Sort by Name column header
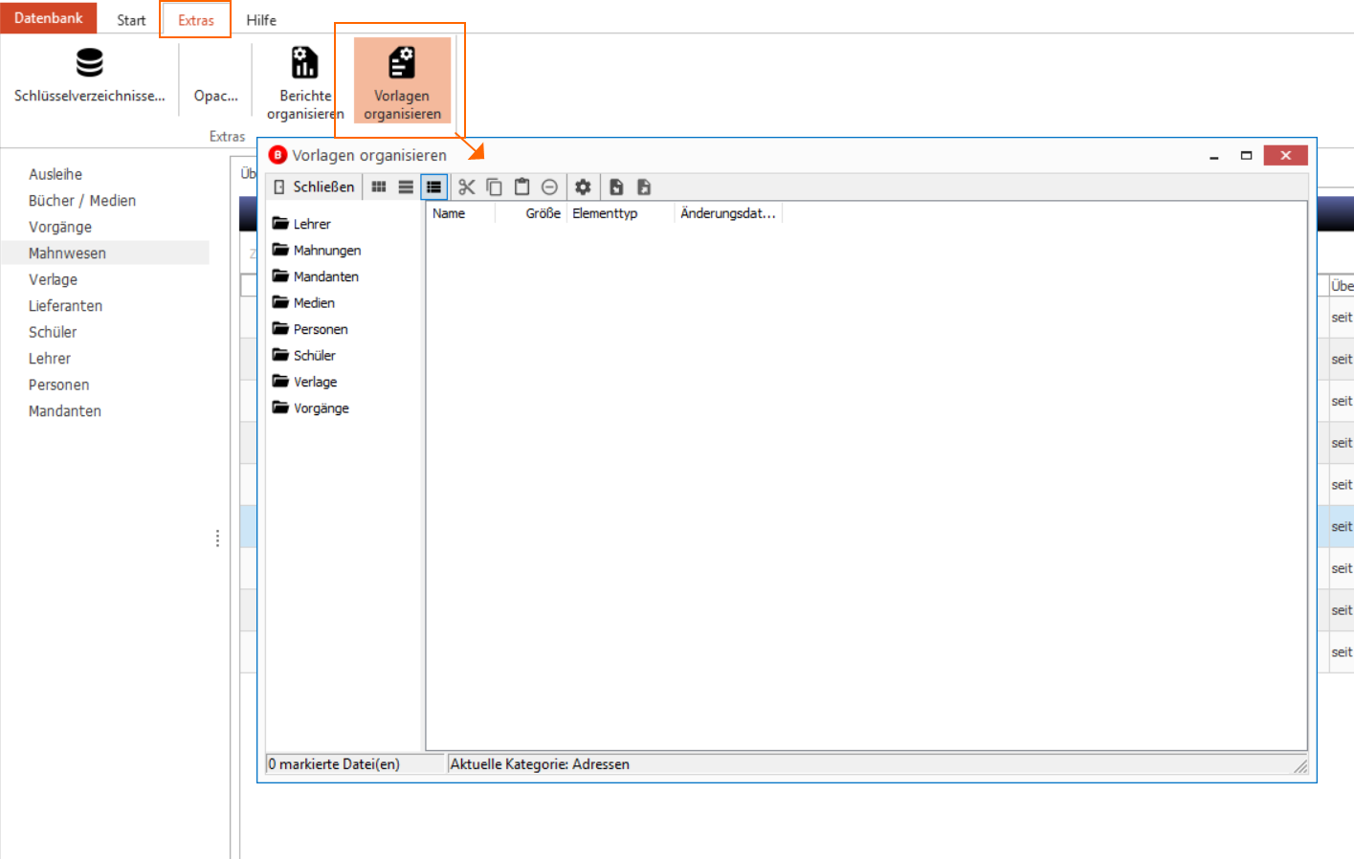The width and height of the screenshot is (1354, 859). point(460,213)
